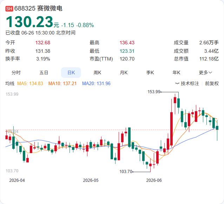Click the 总市值 value 112.18亿
Screen dimensions: 224x204
tap(209, 59)
